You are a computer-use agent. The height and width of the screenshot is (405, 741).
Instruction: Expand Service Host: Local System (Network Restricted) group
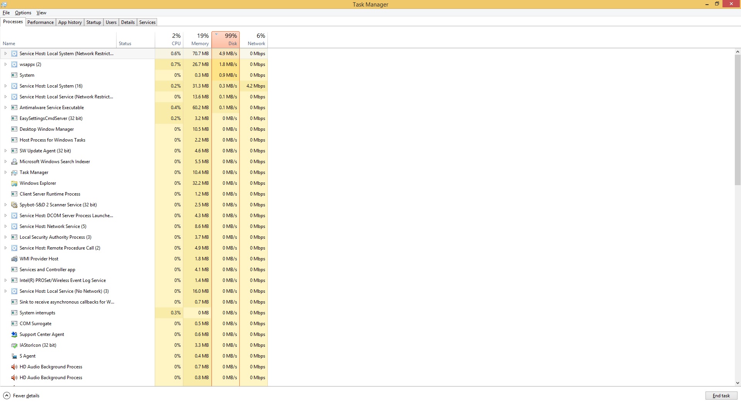[x=5, y=54]
